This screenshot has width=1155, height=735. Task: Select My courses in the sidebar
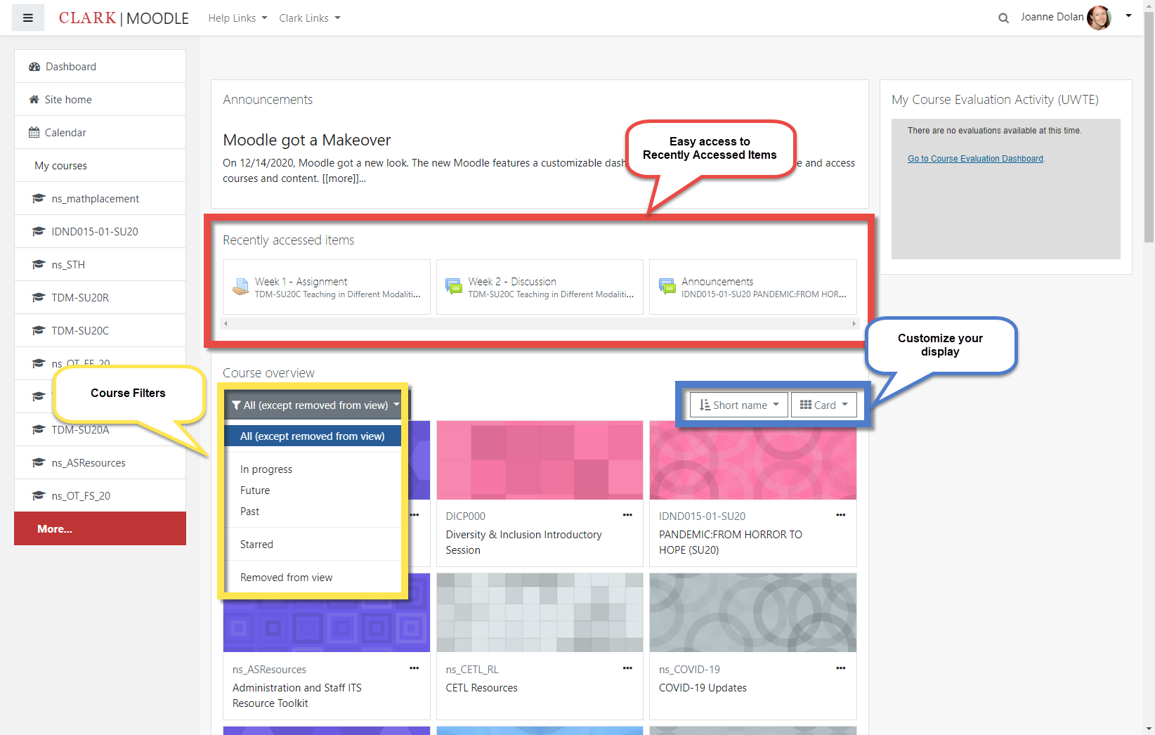tap(100, 166)
